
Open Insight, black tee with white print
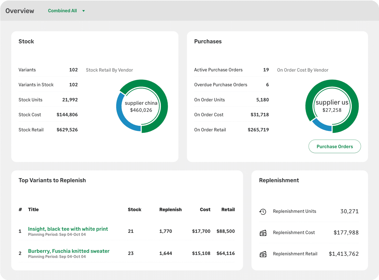(x=68, y=229)
